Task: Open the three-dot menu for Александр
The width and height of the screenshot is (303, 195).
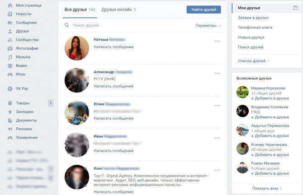Action: point(217,73)
